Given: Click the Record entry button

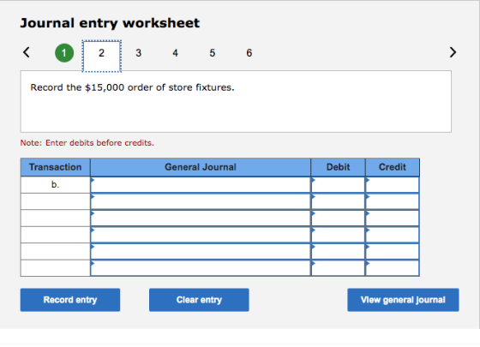Looking at the screenshot, I should coord(70,300).
